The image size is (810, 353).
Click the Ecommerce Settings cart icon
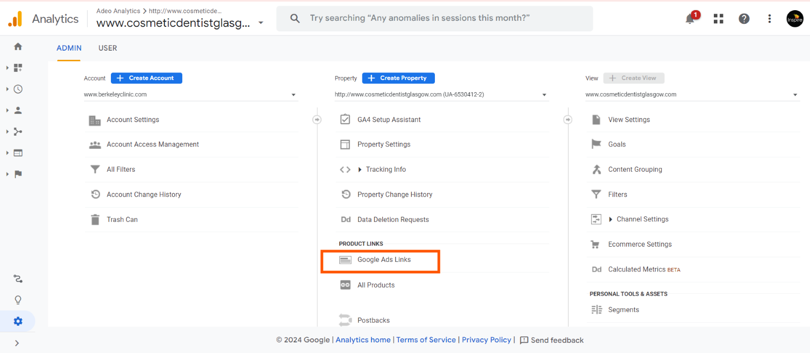coord(595,245)
